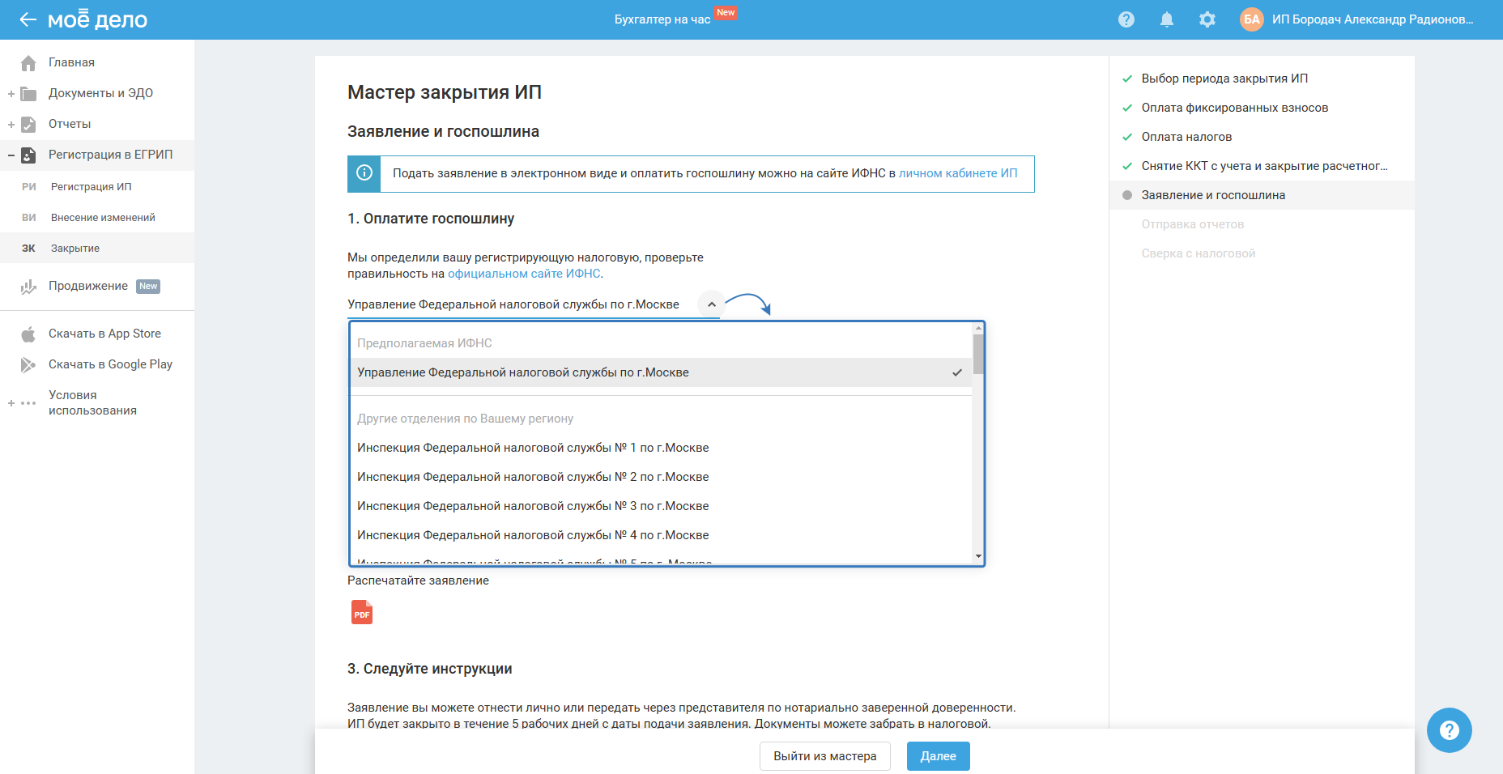The image size is (1503, 774).
Task: Open the floating help chat button
Action: pyautogui.click(x=1449, y=730)
